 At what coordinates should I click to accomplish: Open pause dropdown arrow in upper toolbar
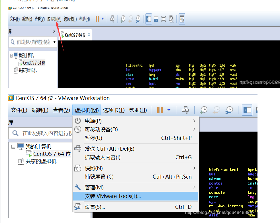(103, 19)
